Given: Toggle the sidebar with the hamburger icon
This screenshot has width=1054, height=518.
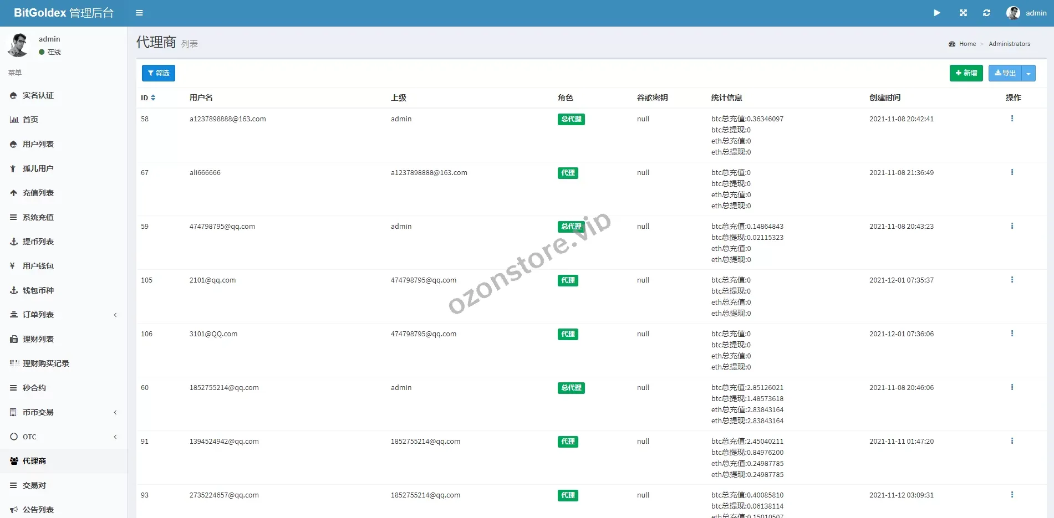Looking at the screenshot, I should 139,13.
